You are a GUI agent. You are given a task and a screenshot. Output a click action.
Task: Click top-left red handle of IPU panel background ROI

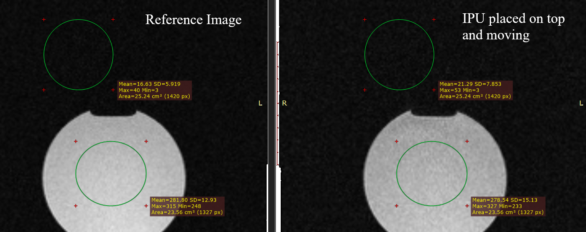pyautogui.click(x=364, y=19)
